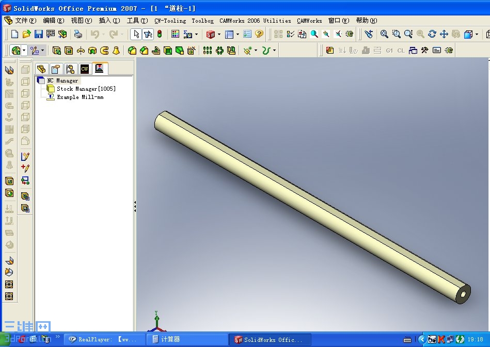Click the CAMWorks Extract Machinable Features icon

coord(330,50)
